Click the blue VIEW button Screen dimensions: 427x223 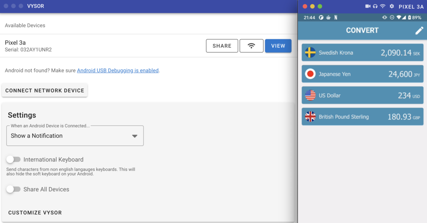(278, 46)
